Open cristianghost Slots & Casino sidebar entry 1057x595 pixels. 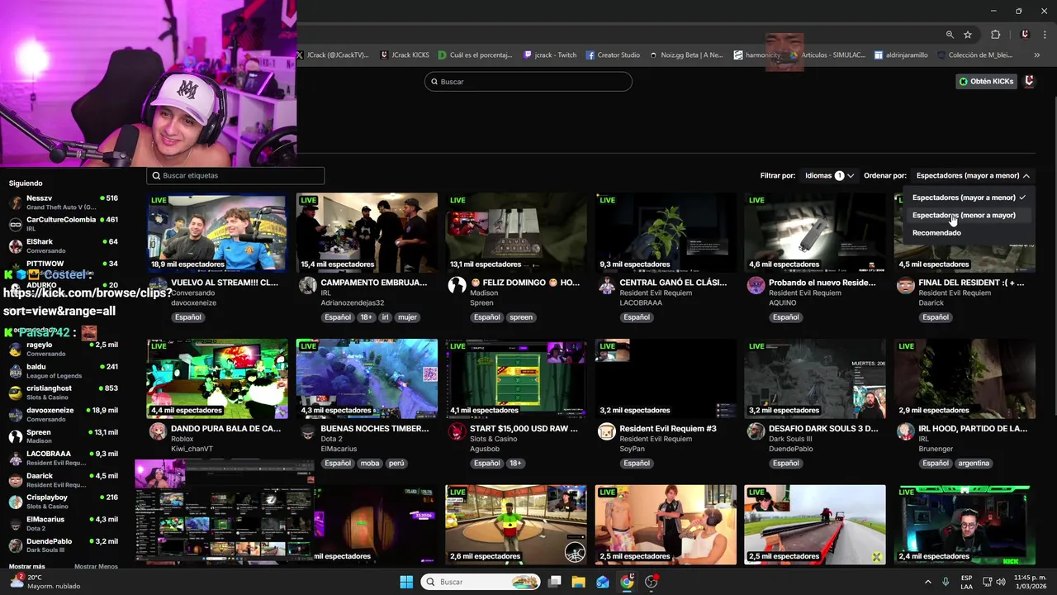pos(63,393)
